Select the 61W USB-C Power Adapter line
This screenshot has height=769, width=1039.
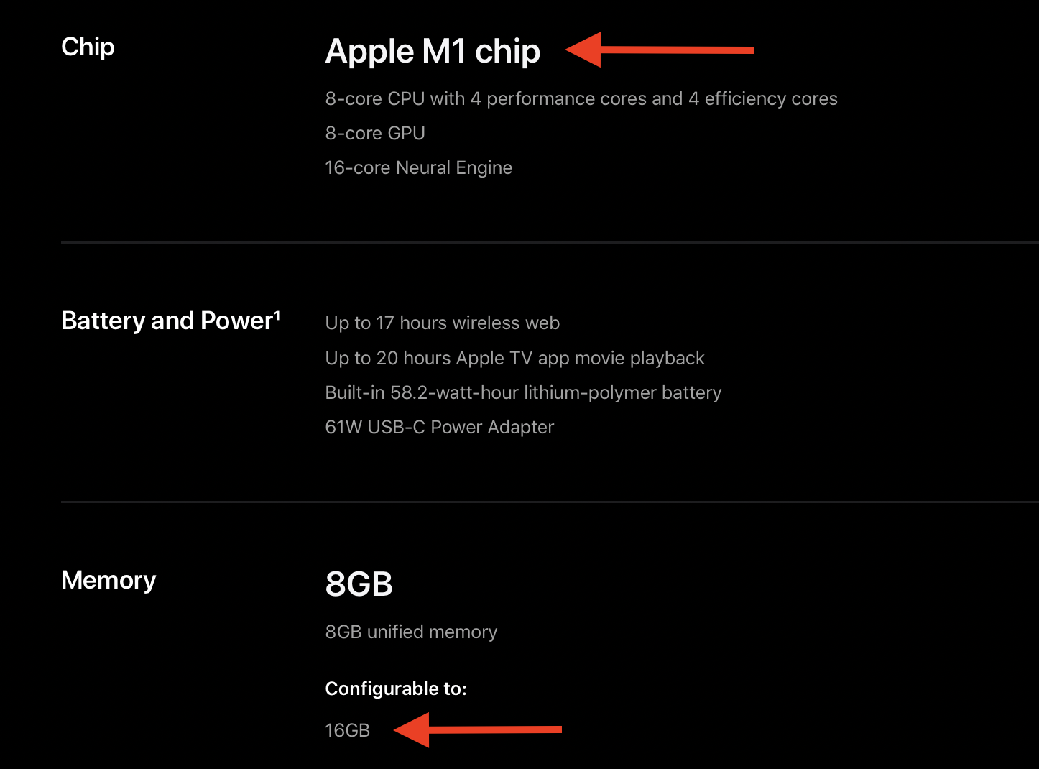(439, 427)
